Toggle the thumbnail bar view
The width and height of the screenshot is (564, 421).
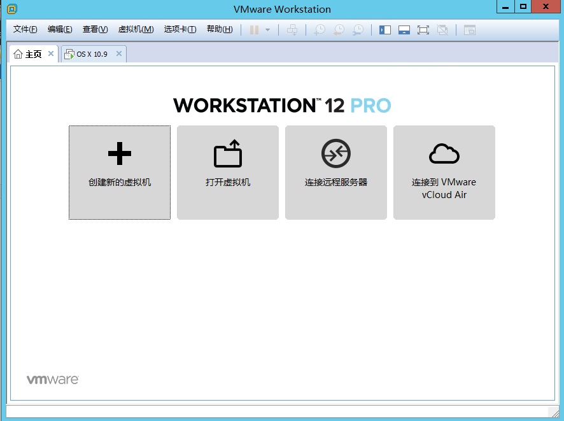click(x=404, y=30)
